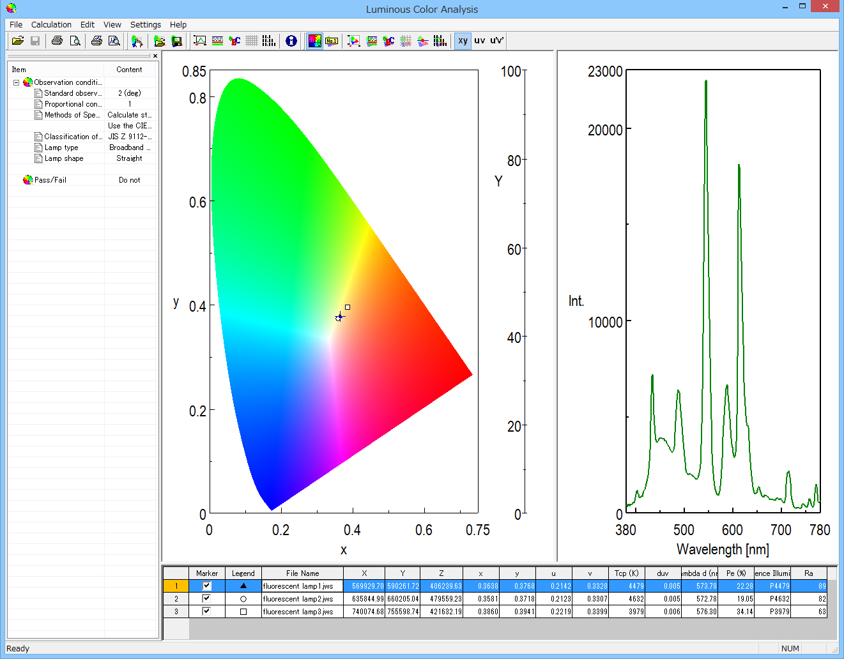Image resolution: width=844 pixels, height=659 pixels.
Task: Select the fluorescent lamp2.jws table row
Action: tap(302, 598)
